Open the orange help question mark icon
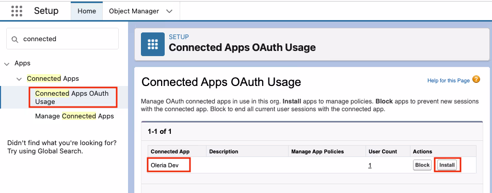The width and height of the screenshot is (492, 193). point(477,79)
